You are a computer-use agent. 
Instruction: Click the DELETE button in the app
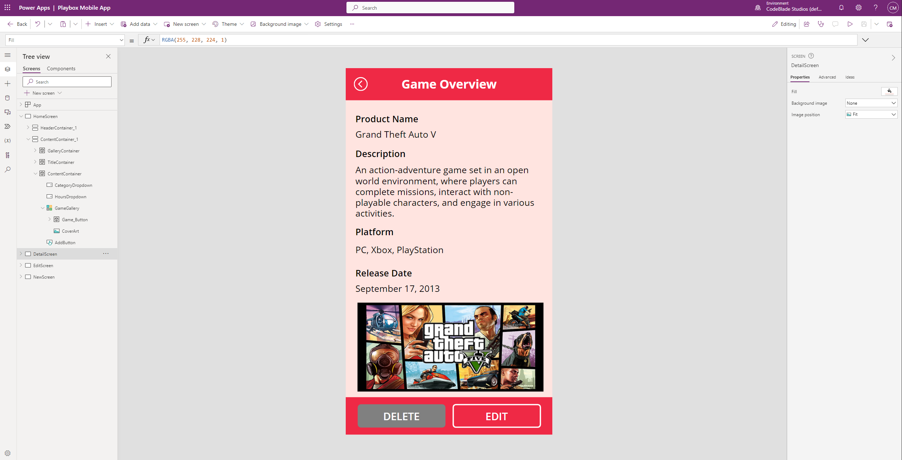click(x=401, y=416)
